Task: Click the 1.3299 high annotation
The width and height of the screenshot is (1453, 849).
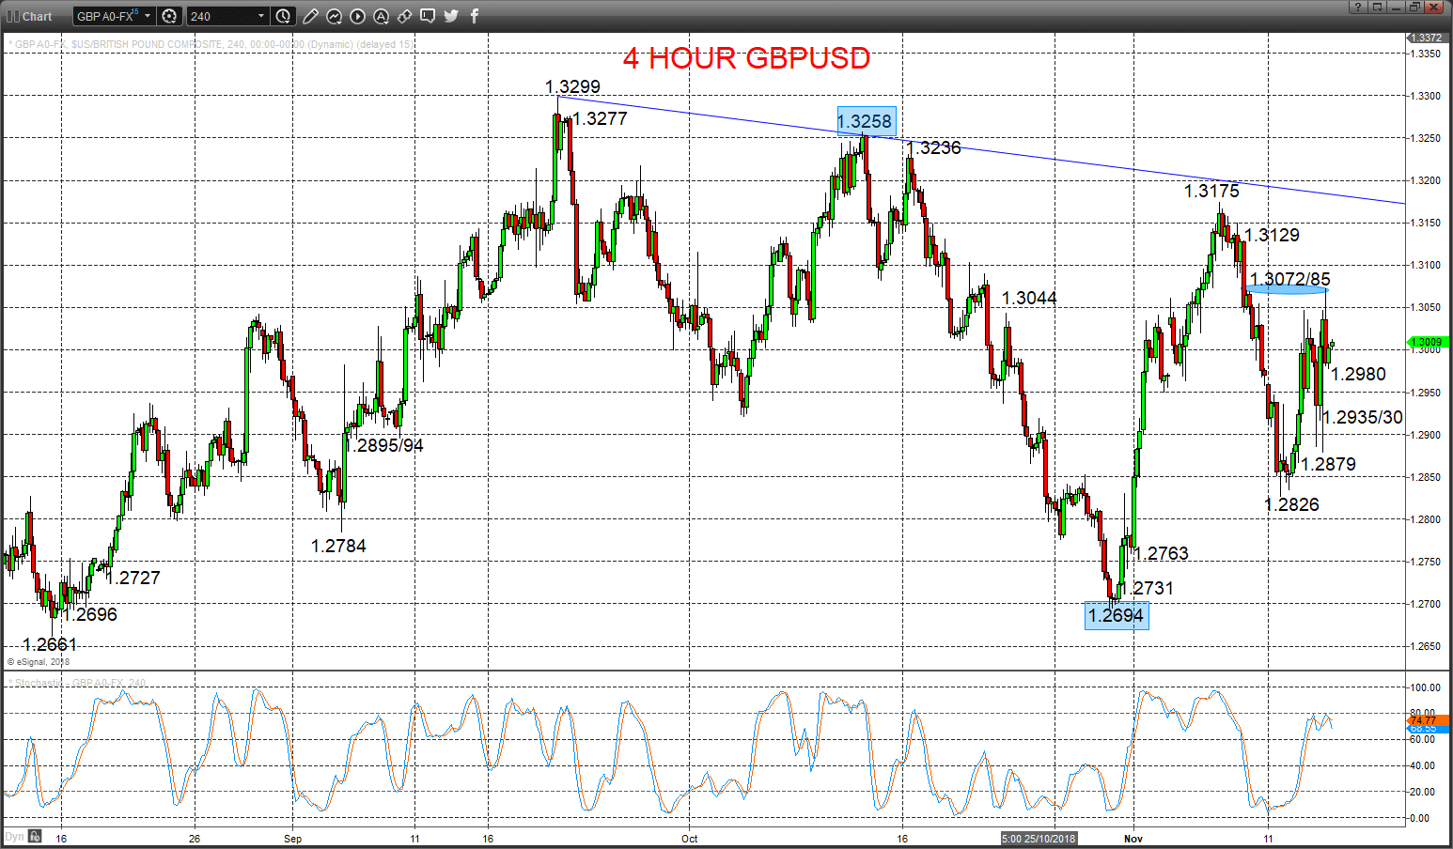Action: tap(572, 86)
